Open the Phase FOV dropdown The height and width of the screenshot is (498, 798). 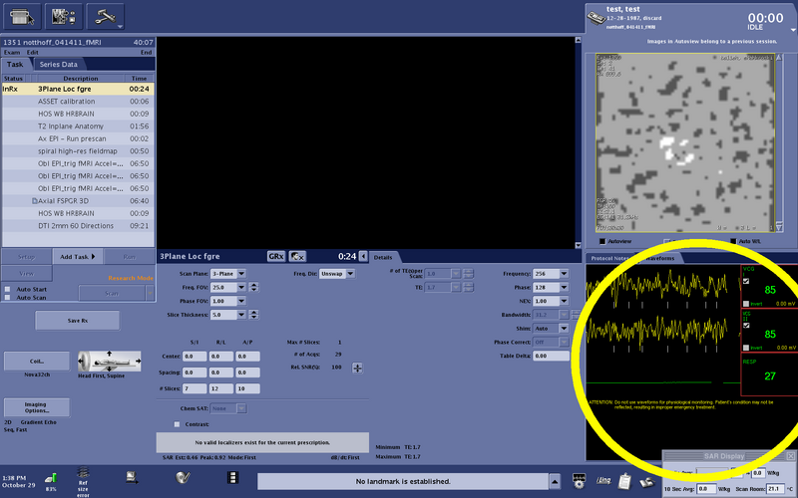point(241,301)
